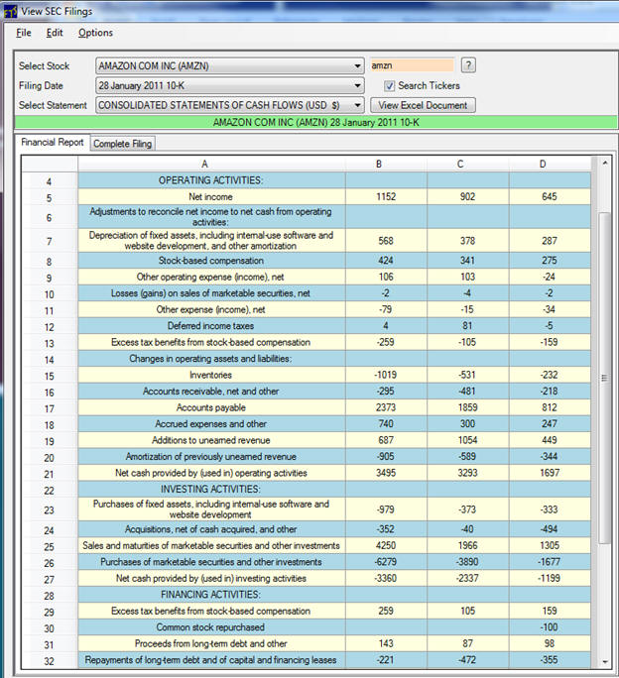619x678 pixels.
Task: Select row 5 header
Action: coord(50,198)
